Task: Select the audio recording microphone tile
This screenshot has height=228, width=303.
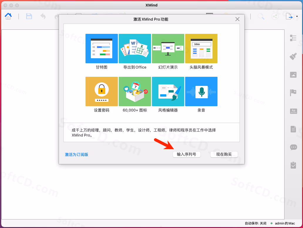Action: pyautogui.click(x=201, y=91)
